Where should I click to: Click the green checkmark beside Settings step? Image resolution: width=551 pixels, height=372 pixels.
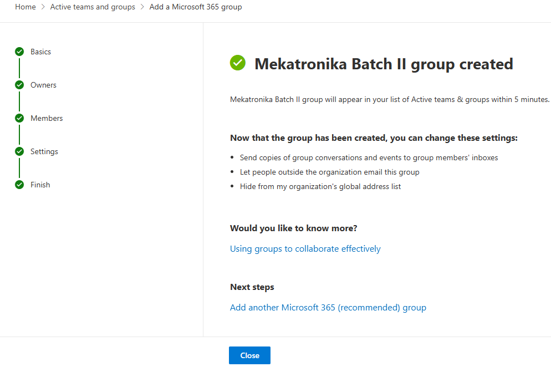(19, 151)
